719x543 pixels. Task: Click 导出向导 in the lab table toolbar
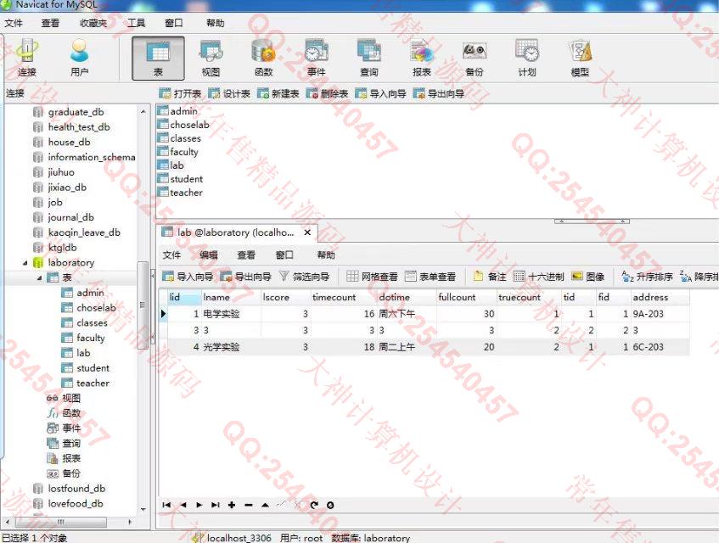click(x=246, y=277)
